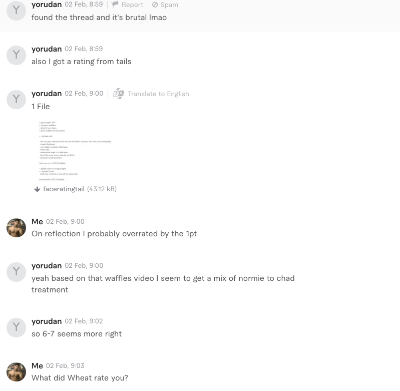This screenshot has height=391, width=400.
Task: Click my profile photo next to the overrated message
Action: point(16,228)
